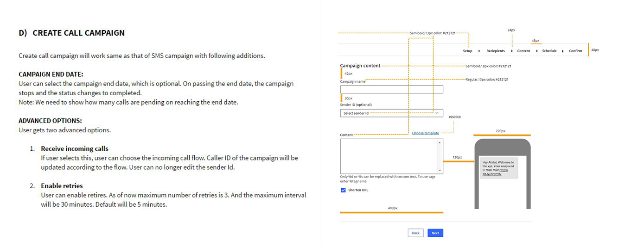
Task: Jump to the Schedule step
Action: 549,51
